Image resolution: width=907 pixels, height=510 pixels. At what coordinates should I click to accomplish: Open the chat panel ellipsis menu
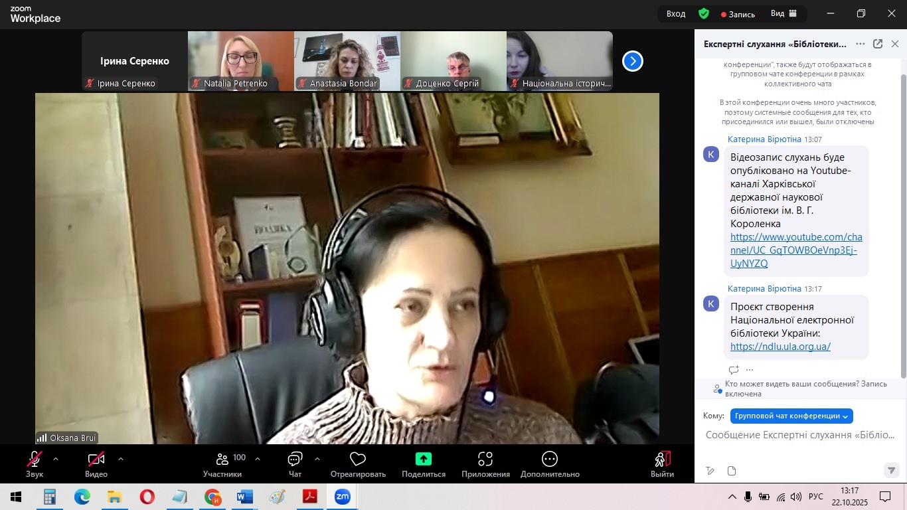click(861, 44)
